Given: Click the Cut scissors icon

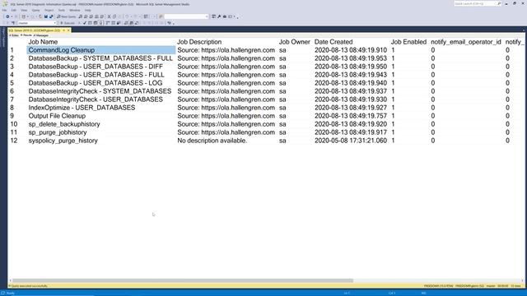Looking at the screenshot, I should [109, 16].
